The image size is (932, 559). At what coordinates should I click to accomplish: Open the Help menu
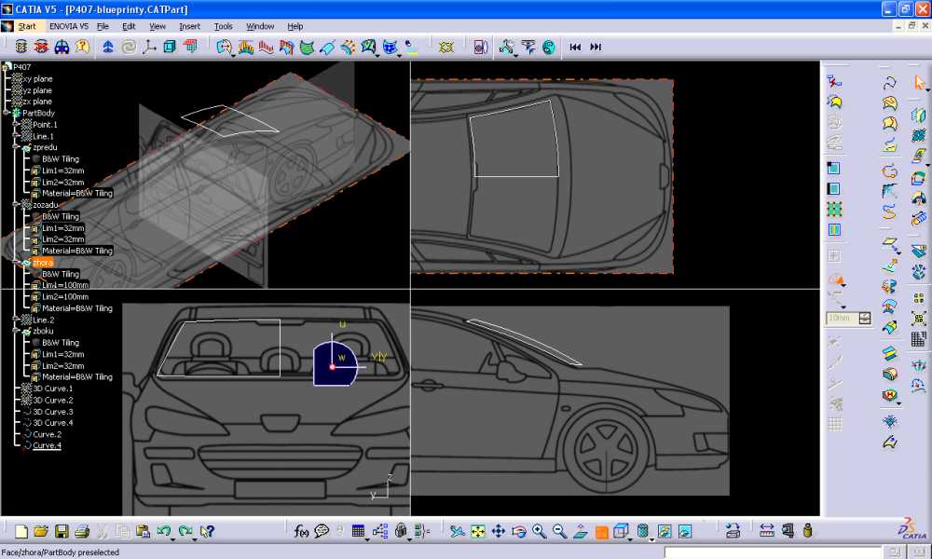pos(295,26)
